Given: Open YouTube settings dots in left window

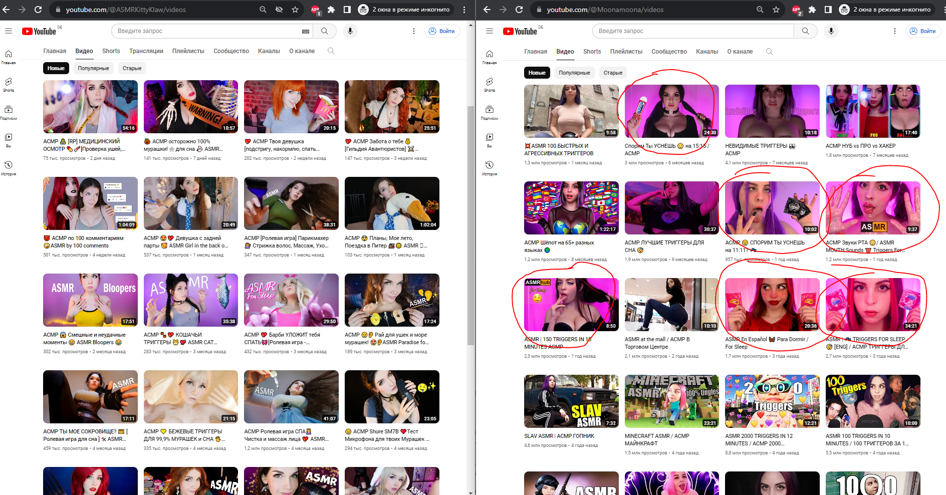Looking at the screenshot, I should 414,31.
